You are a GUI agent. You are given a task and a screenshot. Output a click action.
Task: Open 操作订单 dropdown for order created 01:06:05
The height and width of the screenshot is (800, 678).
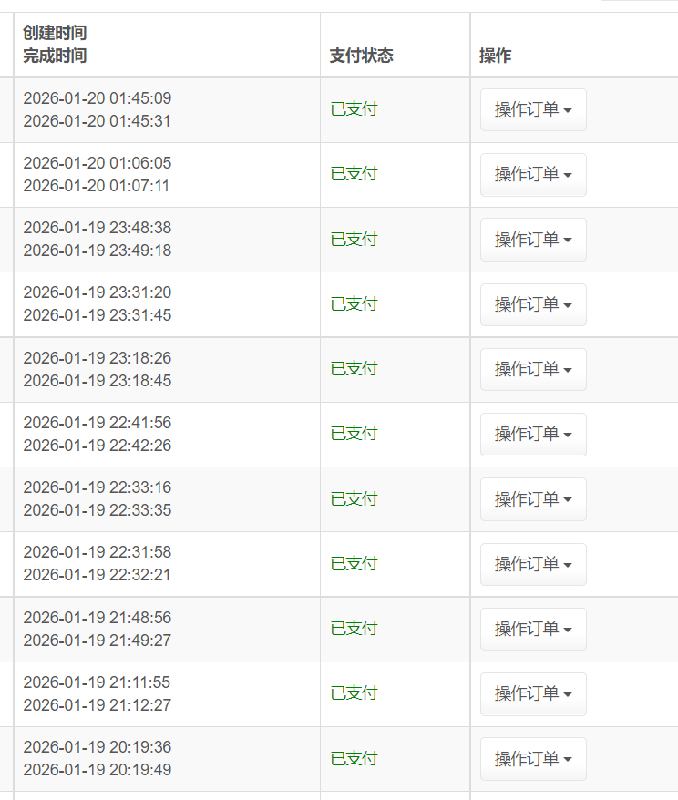pyautogui.click(x=533, y=174)
